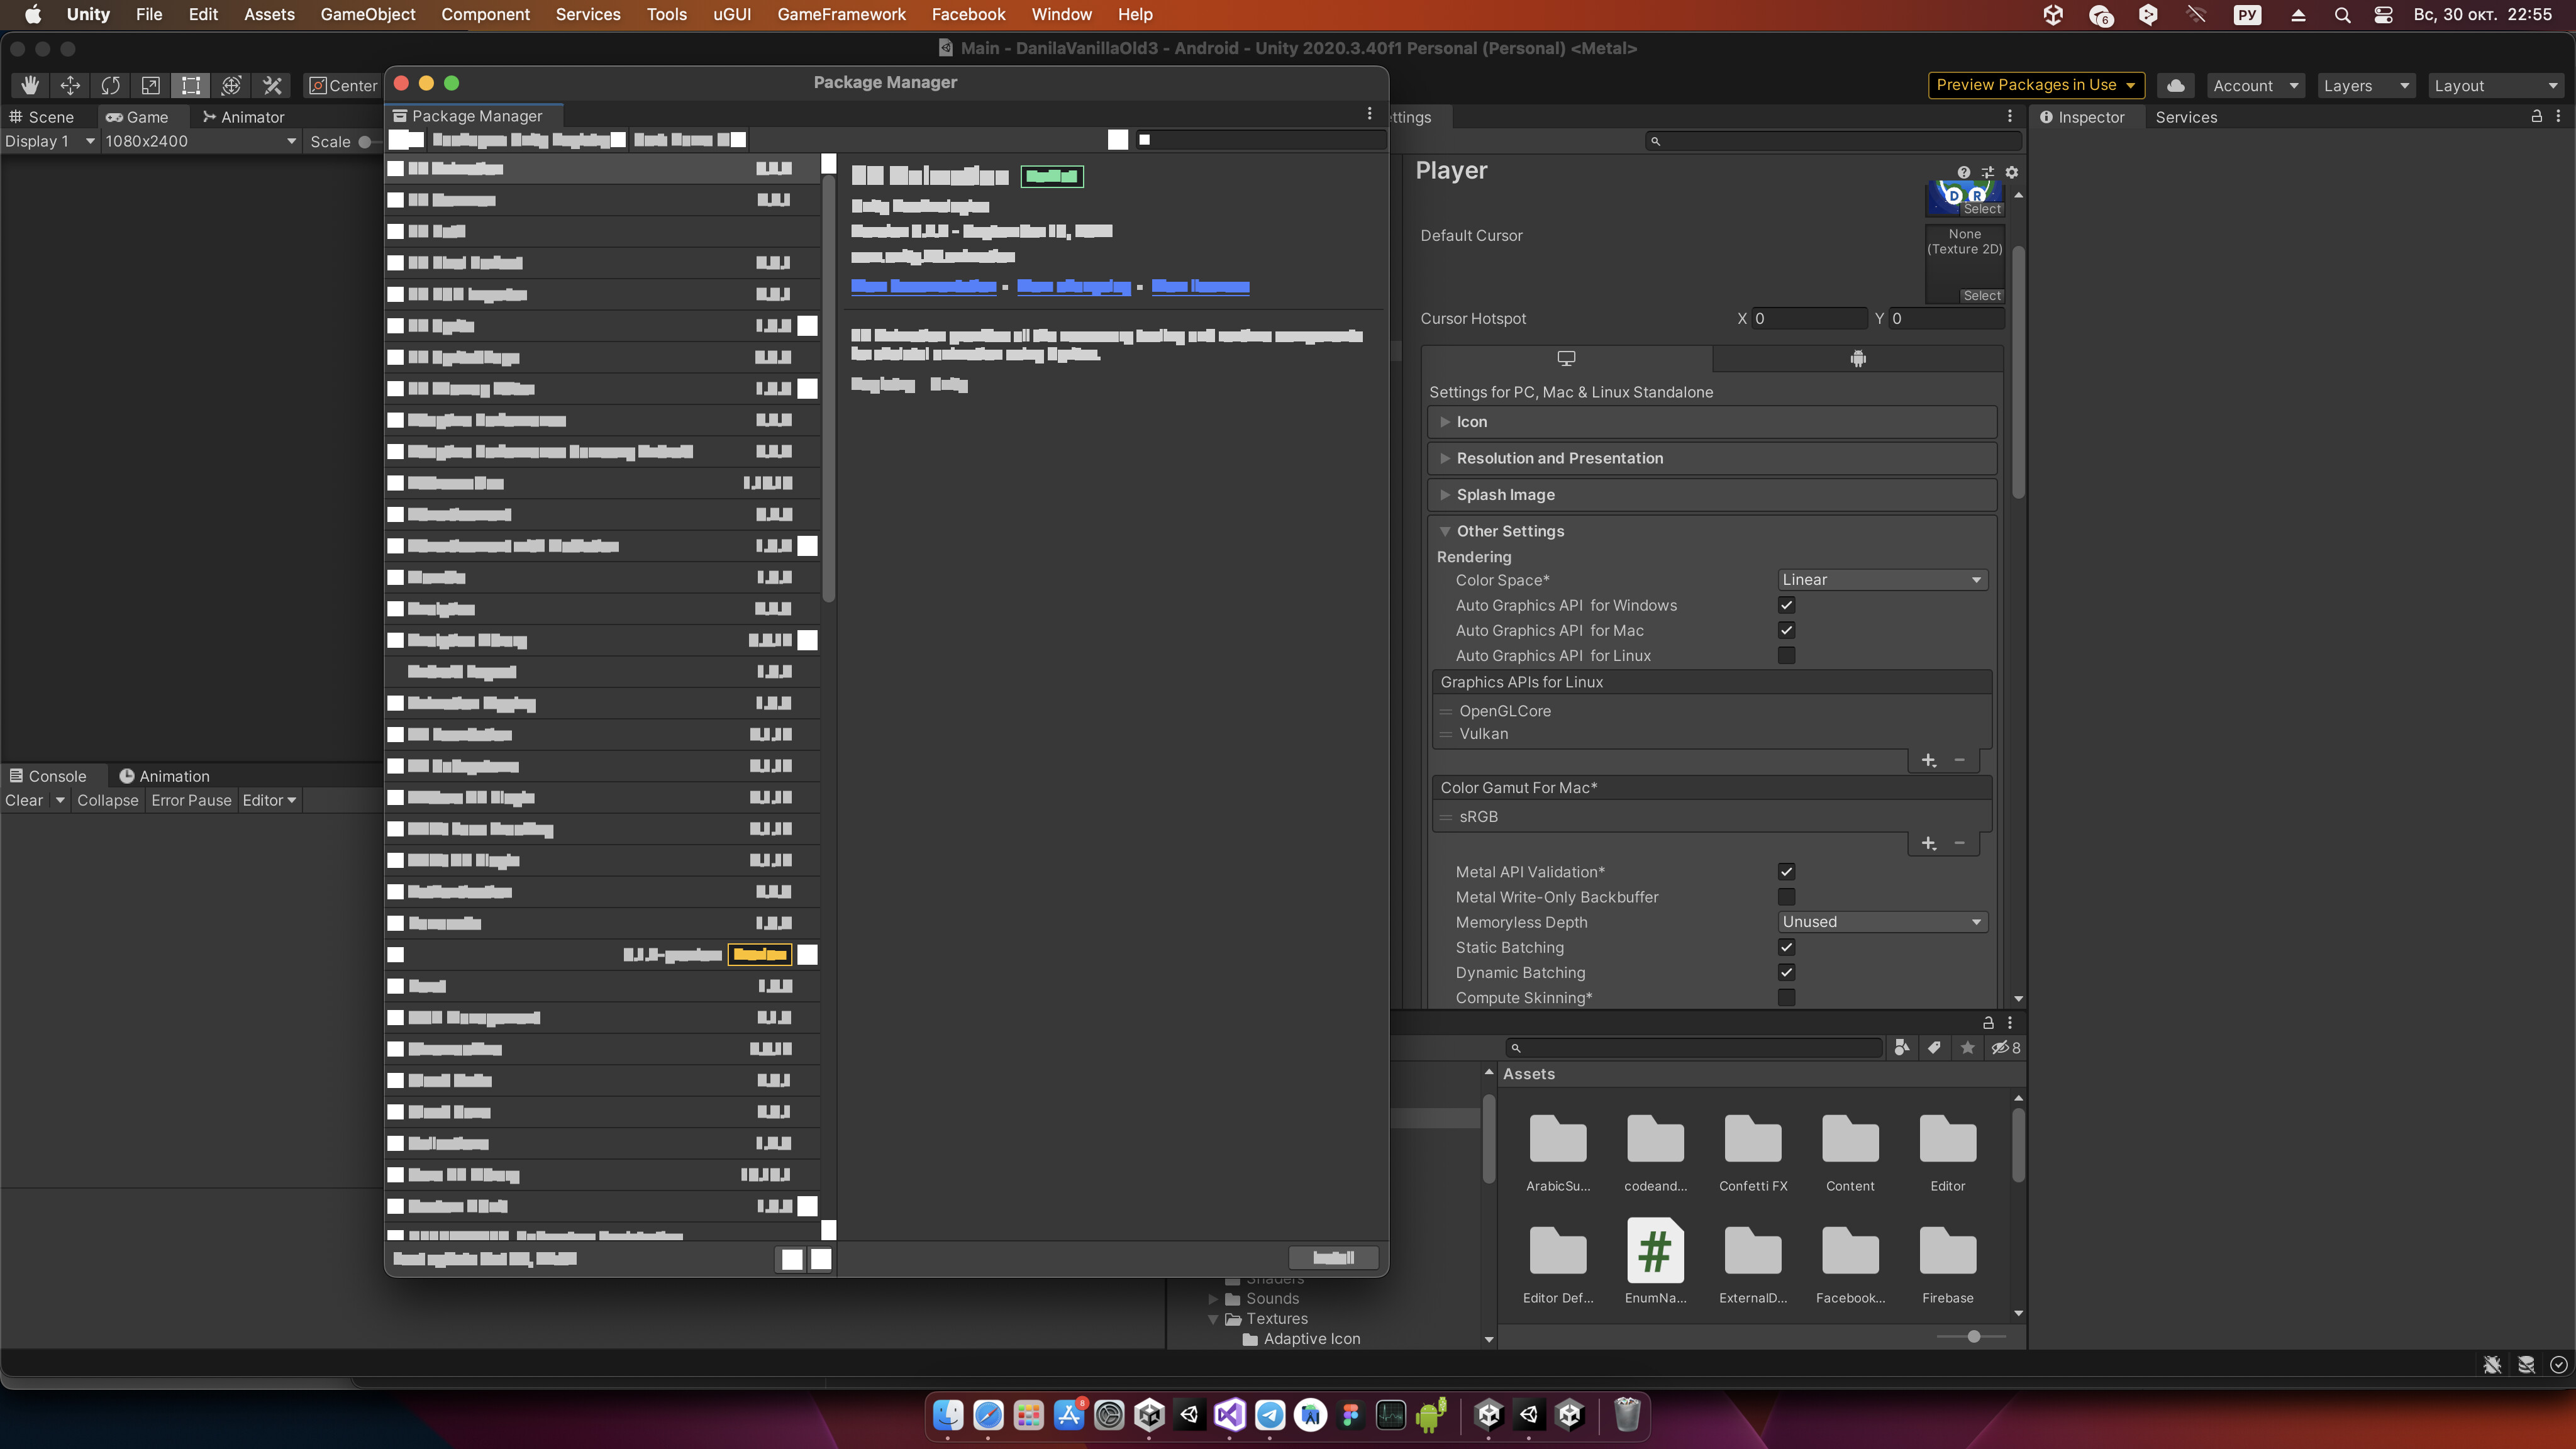Image resolution: width=2576 pixels, height=1449 pixels.
Task: Expand the Splash Image section
Action: pos(1712,495)
